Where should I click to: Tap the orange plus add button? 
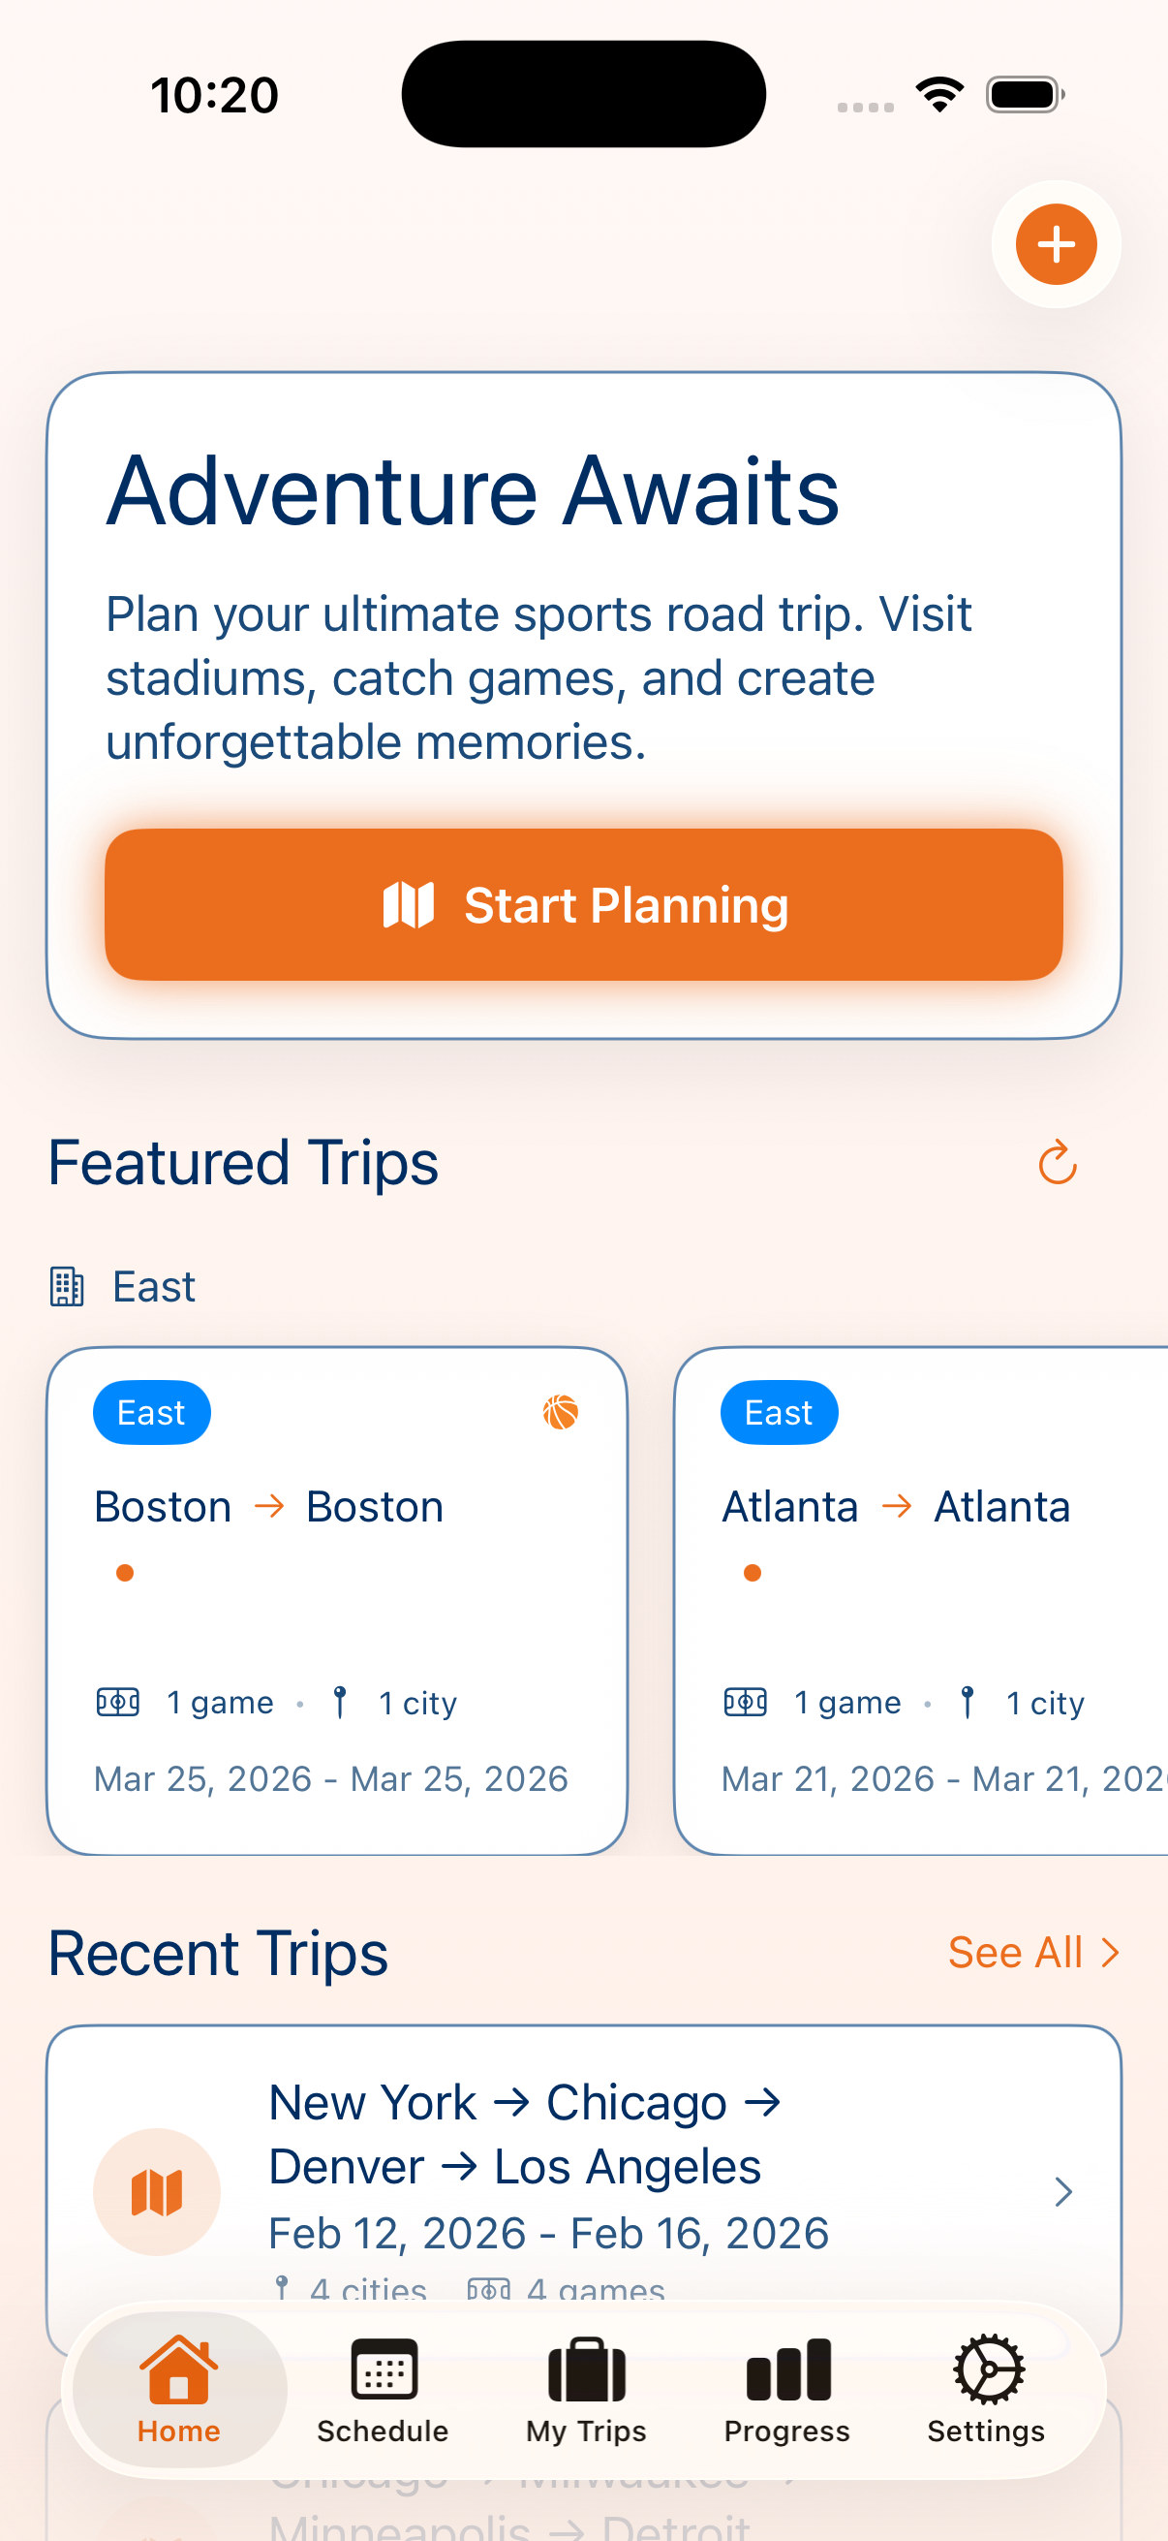1056,243
